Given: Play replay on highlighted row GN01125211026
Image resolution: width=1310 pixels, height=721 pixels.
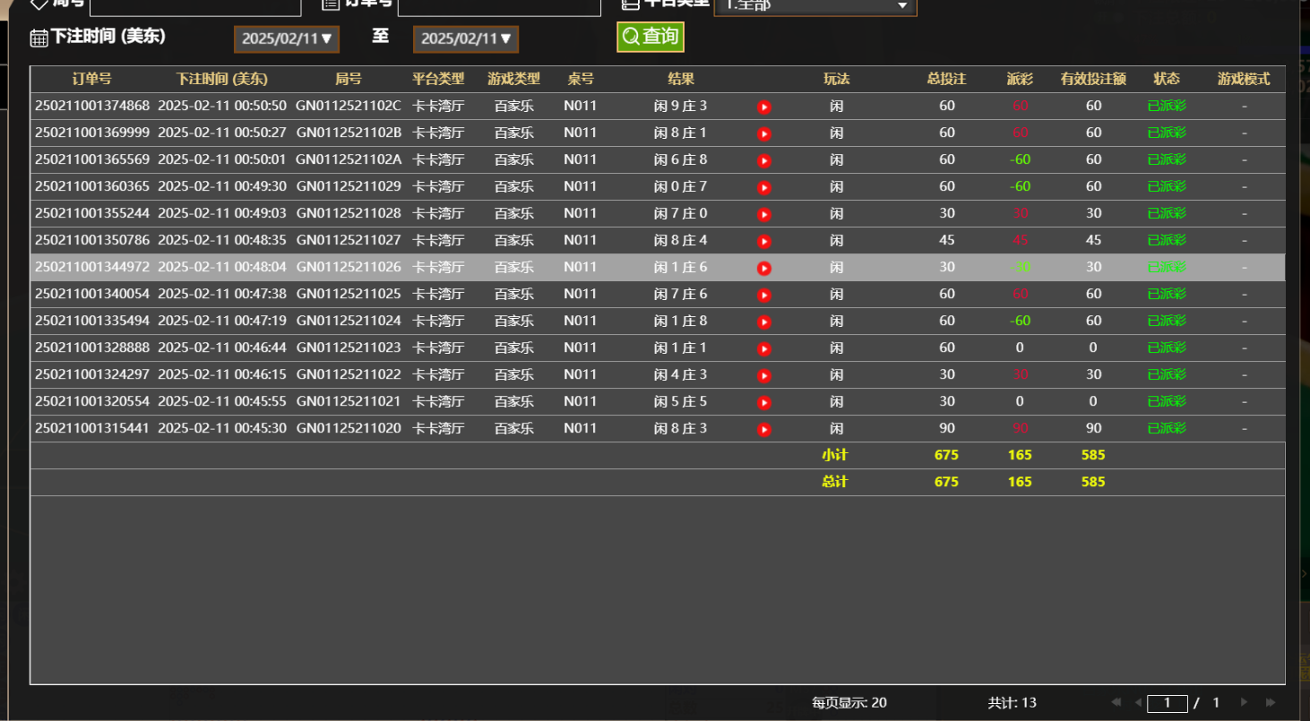Looking at the screenshot, I should pos(763,267).
